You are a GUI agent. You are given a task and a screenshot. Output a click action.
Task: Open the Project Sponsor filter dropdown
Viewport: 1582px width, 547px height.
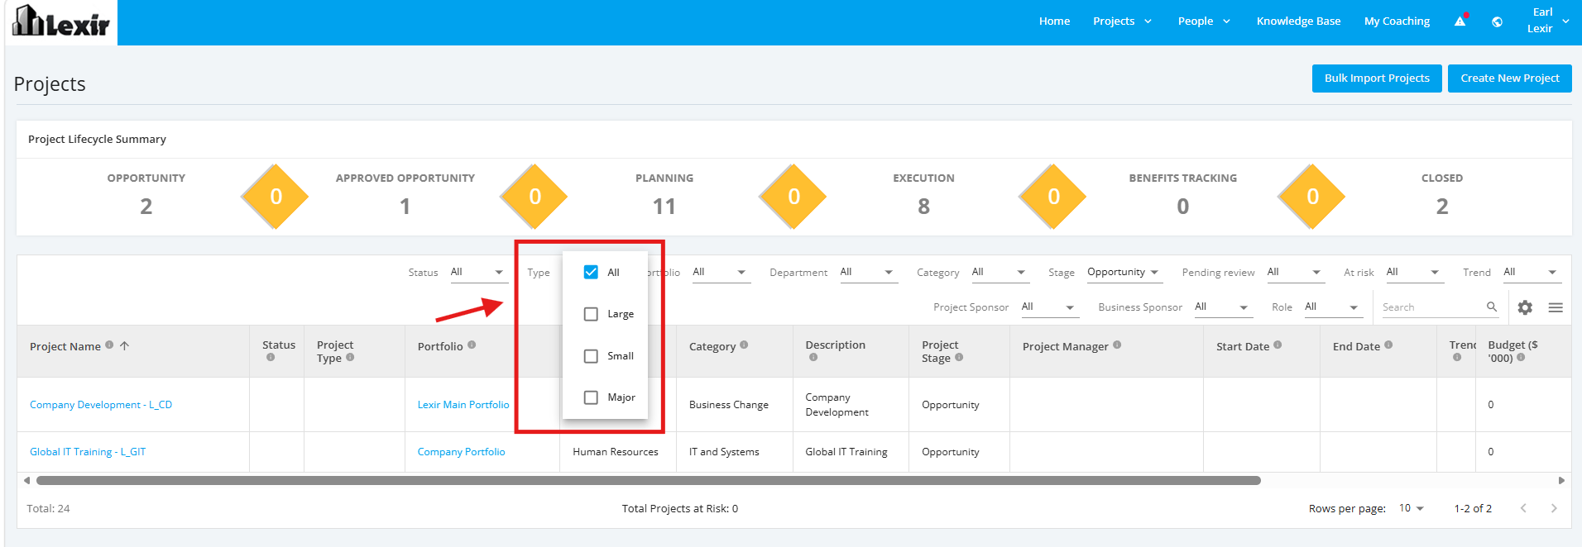pyautogui.click(x=1049, y=307)
